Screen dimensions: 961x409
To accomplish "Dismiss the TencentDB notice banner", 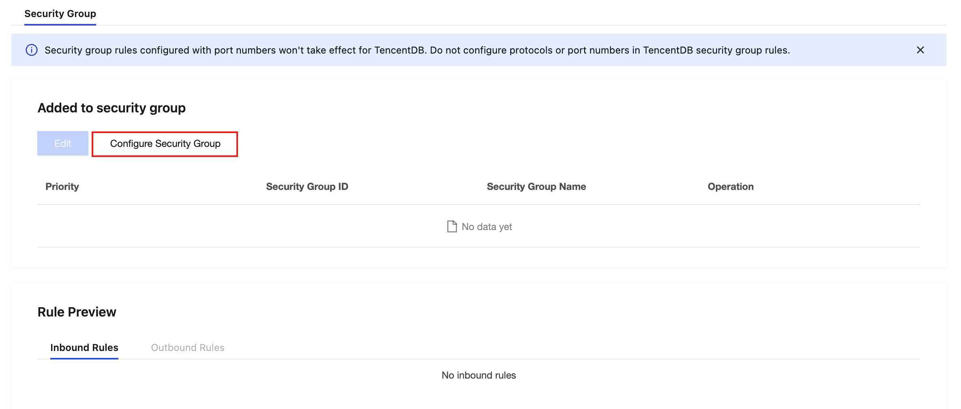I will tap(920, 50).
